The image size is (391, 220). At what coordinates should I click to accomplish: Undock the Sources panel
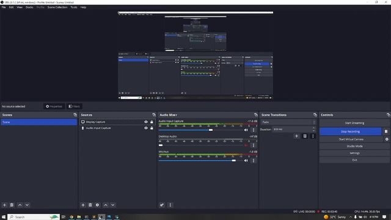(154, 115)
